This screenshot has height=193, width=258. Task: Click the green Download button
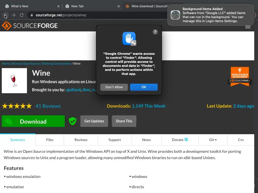pyautogui.click(x=33, y=121)
